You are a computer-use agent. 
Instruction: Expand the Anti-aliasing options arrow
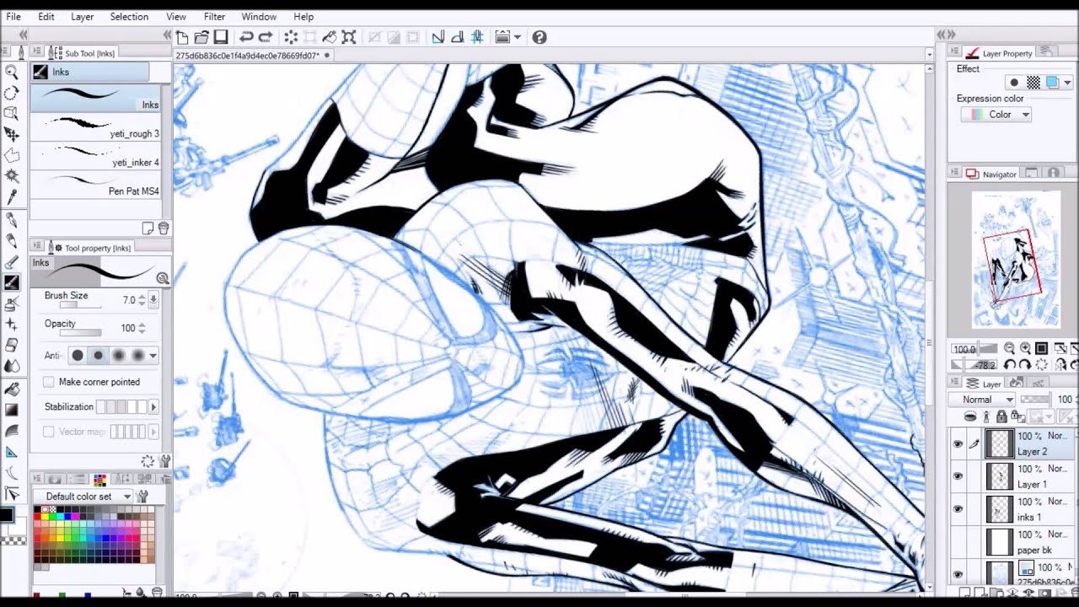click(x=153, y=356)
